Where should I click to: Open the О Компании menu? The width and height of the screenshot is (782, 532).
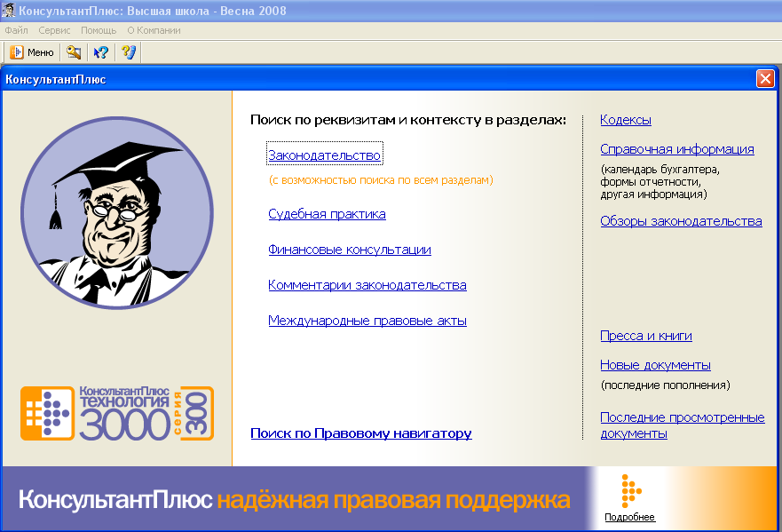pos(154,30)
